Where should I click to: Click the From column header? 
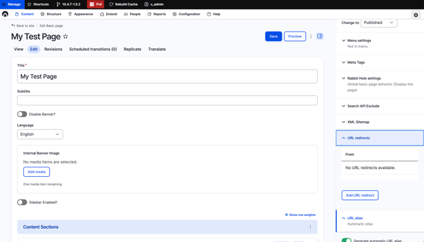click(349, 155)
